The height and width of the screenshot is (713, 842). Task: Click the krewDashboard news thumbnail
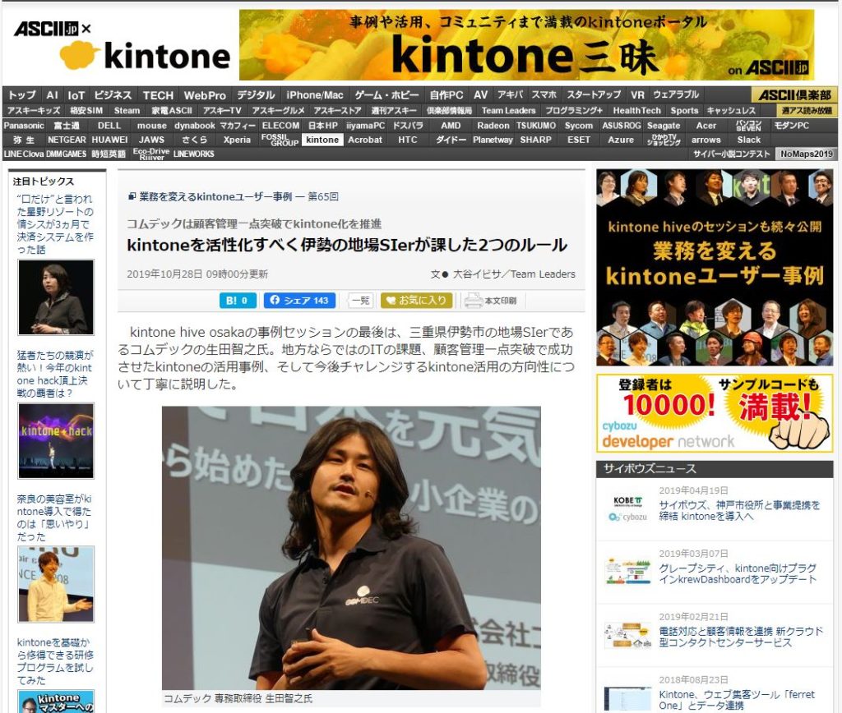click(x=627, y=572)
